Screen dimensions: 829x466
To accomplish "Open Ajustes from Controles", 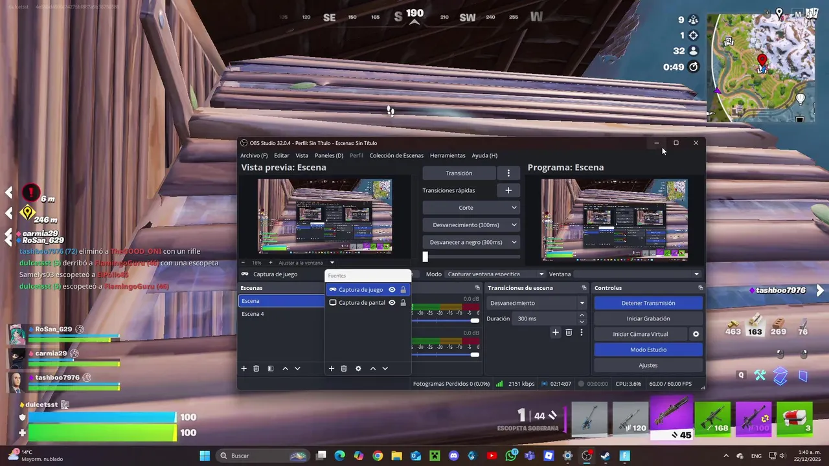I will (648, 365).
